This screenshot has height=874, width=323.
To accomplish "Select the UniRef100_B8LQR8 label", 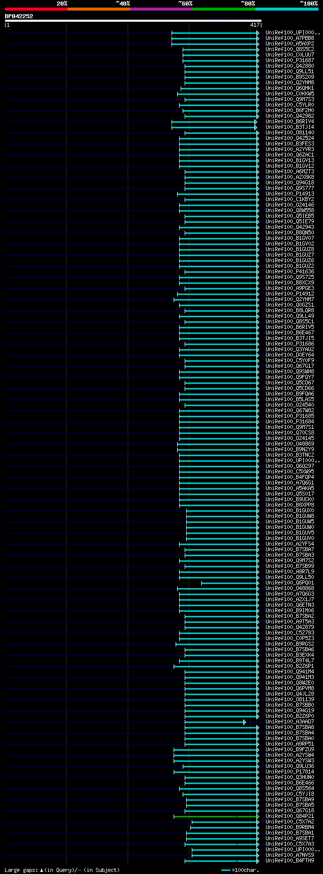I will (x=290, y=310).
